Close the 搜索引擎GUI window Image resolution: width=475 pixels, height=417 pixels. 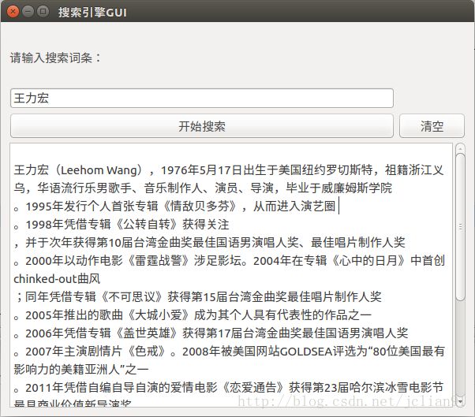13,12
